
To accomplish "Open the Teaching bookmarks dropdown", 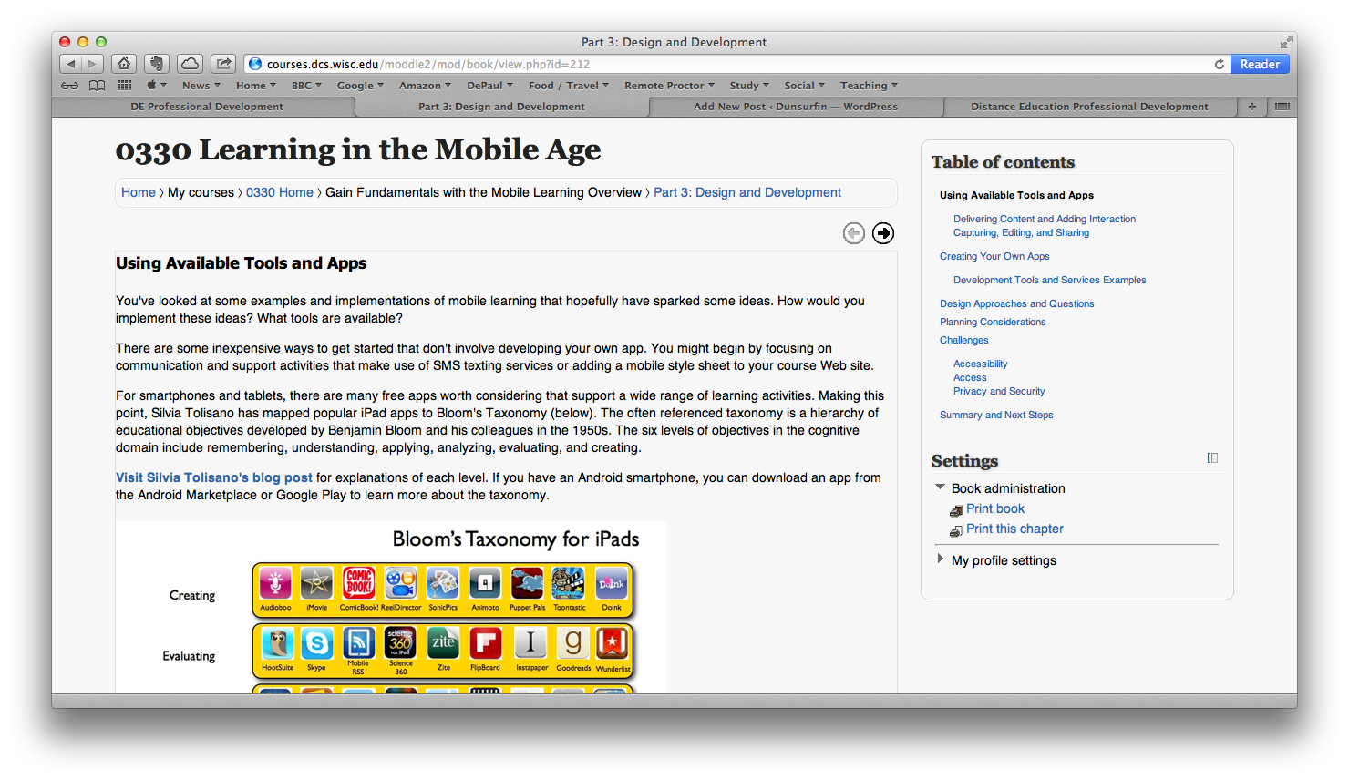I will pos(869,86).
